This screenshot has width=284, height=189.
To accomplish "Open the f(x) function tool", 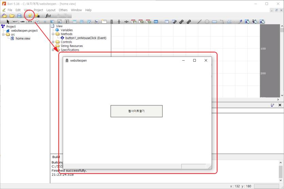I will 48,16.
